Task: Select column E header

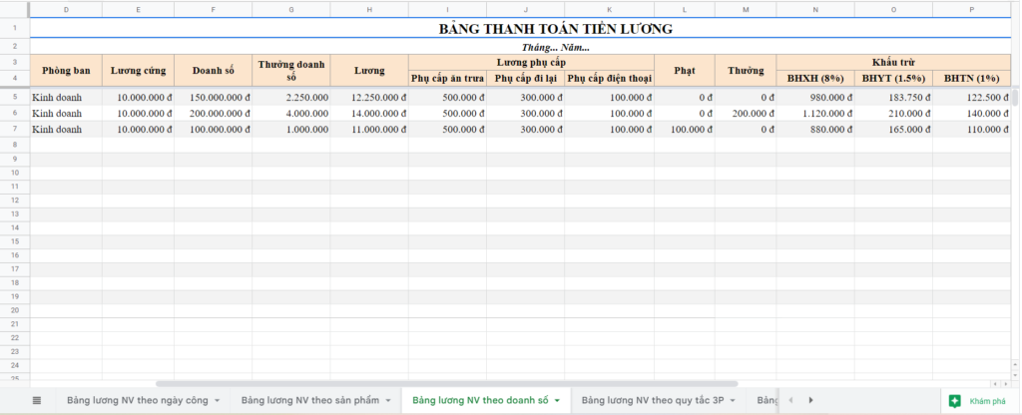Action: [138, 9]
